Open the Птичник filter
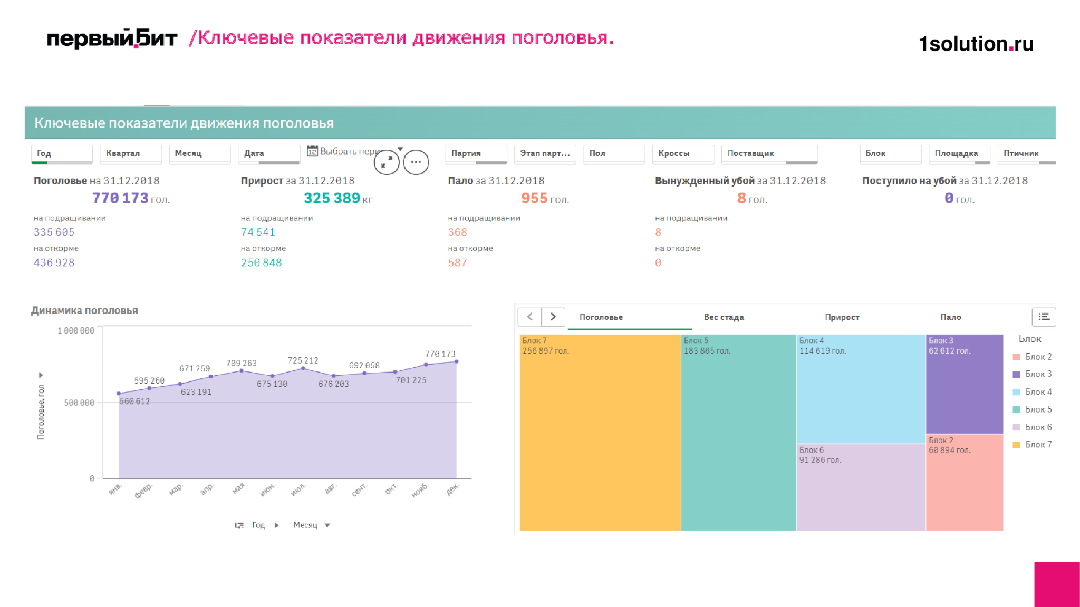The image size is (1080, 607). (1027, 154)
